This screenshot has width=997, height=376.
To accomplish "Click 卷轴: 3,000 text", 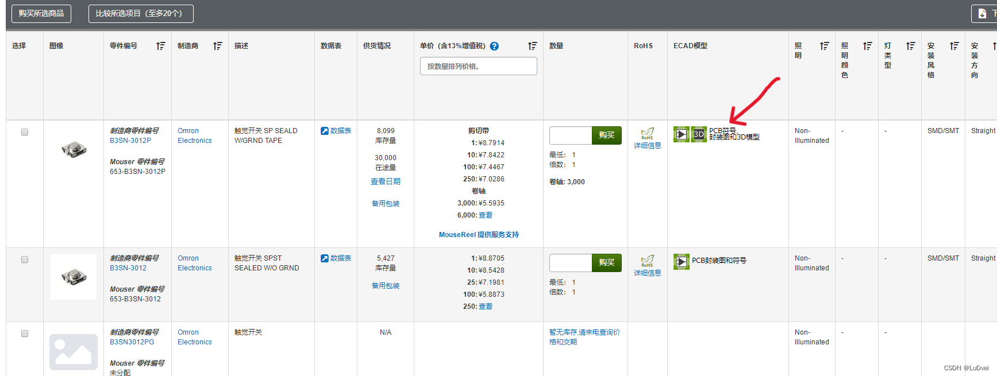I will point(567,182).
